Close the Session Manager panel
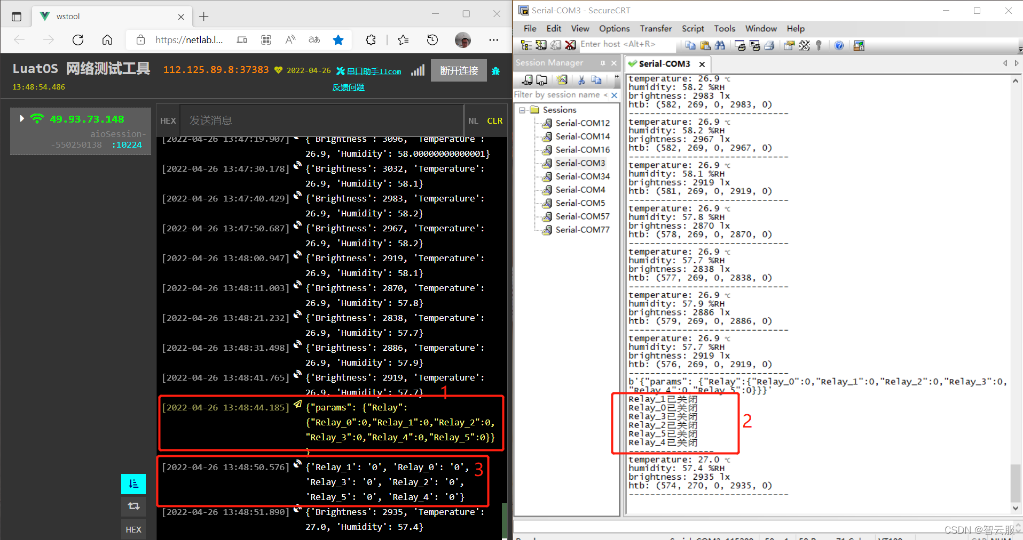This screenshot has width=1023, height=540. click(x=614, y=63)
